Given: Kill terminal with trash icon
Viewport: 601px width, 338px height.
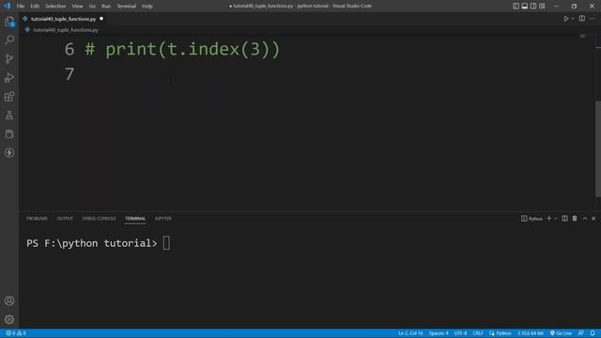Looking at the screenshot, I should pos(575,219).
